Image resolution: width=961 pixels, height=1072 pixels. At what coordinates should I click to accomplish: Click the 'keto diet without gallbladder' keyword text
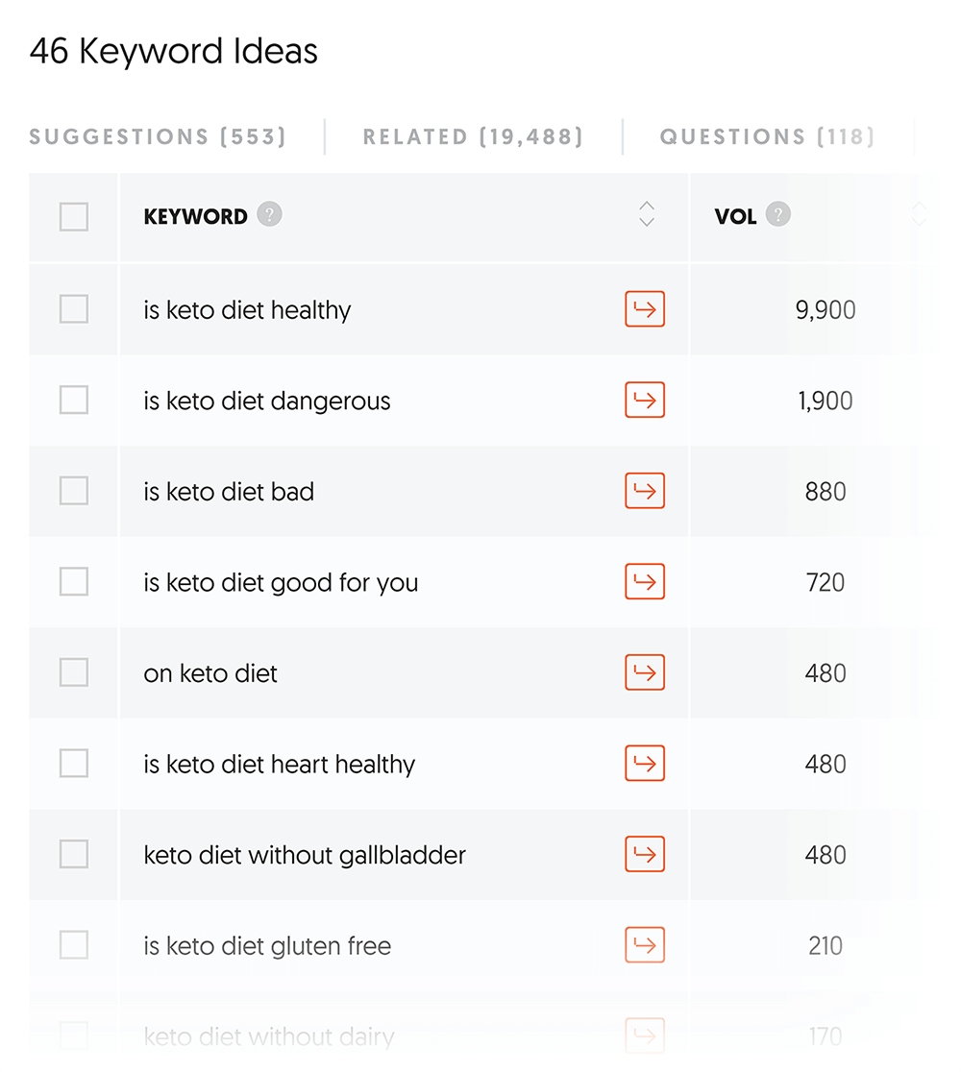coord(305,855)
